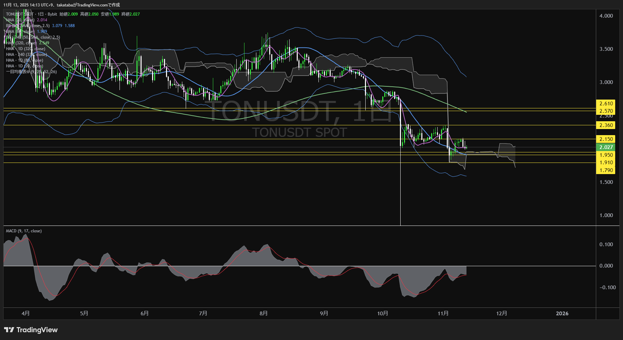Viewport: 623px width, 340px height.
Task: Select BB (50, SMA, close, 2.5) legend entry
Action: click(28, 26)
